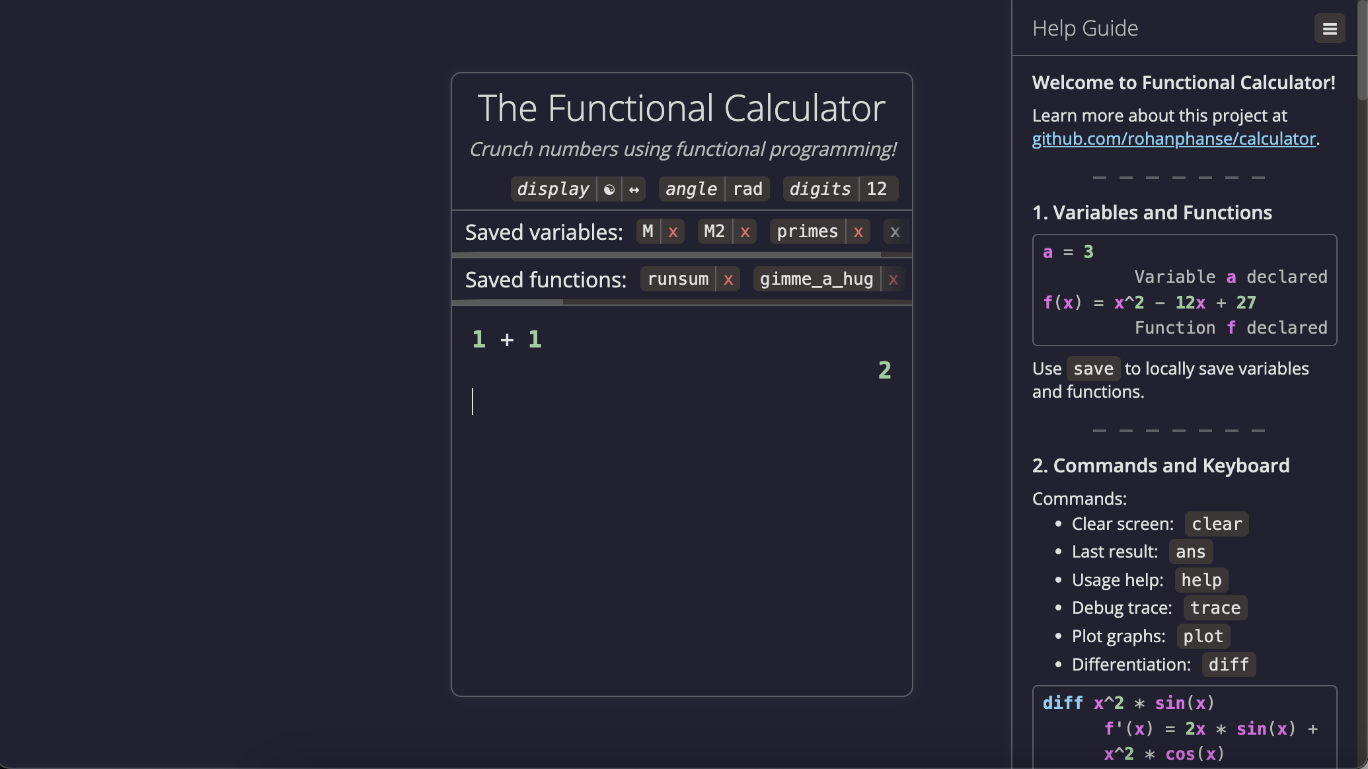The height and width of the screenshot is (769, 1368).
Task: Remove saved function runsum with x
Action: (728, 279)
